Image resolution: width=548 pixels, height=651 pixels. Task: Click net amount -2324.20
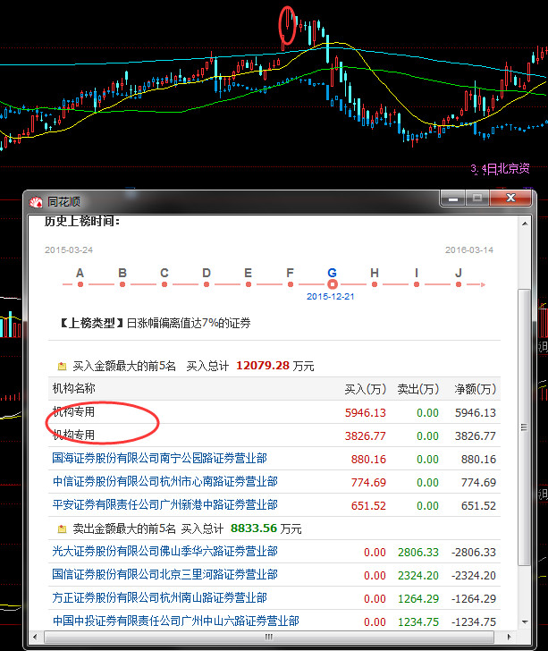[474, 576]
